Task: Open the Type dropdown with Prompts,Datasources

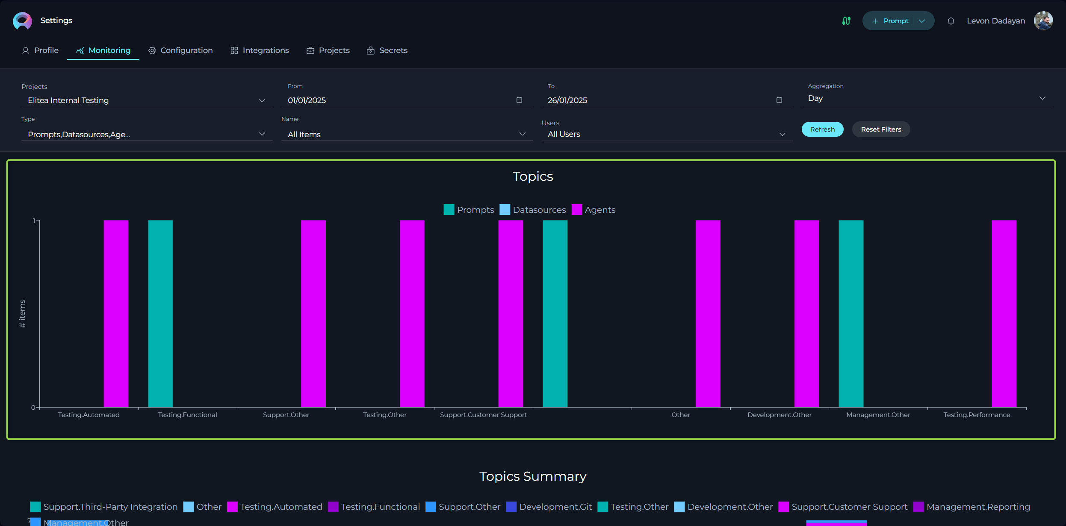Action: 147,134
